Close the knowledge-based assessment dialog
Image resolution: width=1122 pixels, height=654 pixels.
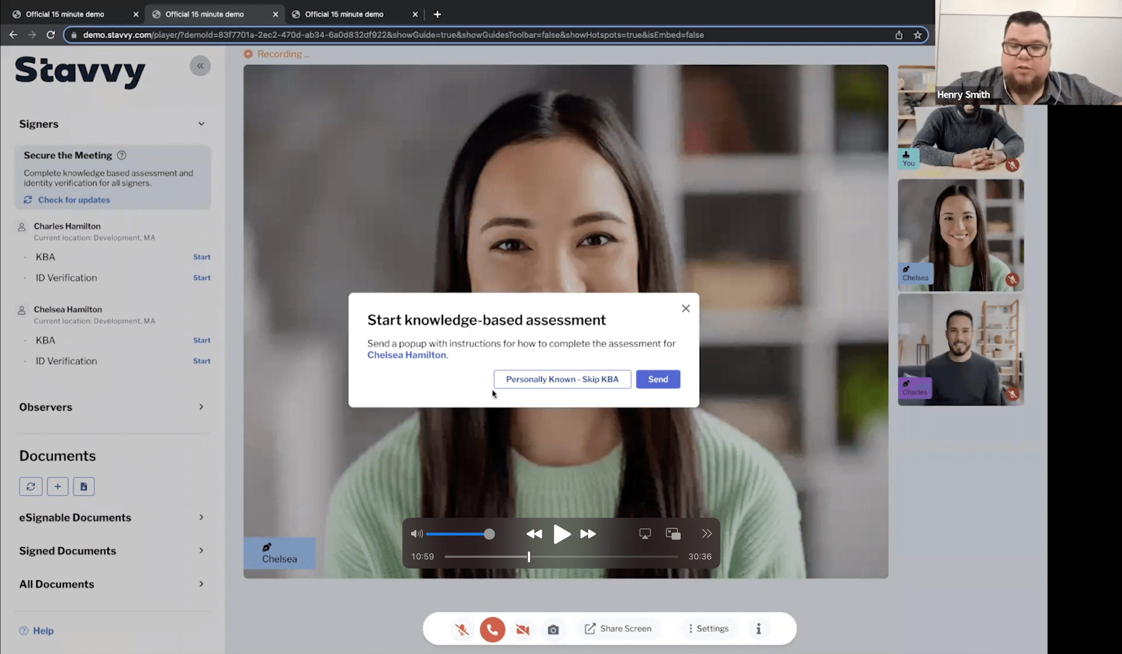pyautogui.click(x=686, y=308)
